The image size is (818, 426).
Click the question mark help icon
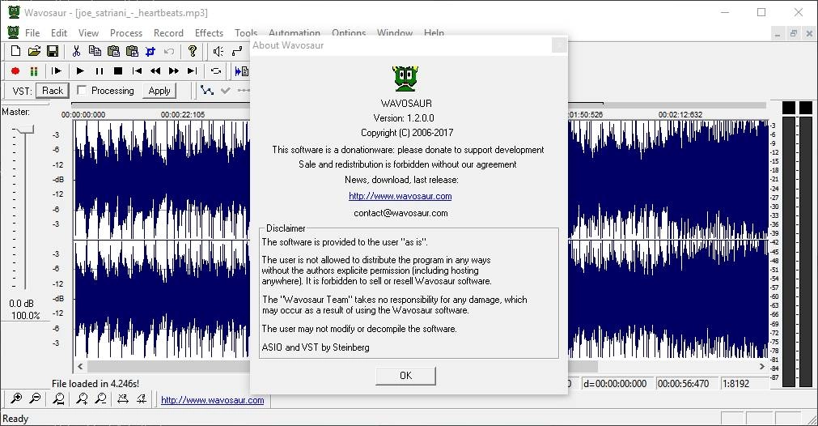click(193, 51)
